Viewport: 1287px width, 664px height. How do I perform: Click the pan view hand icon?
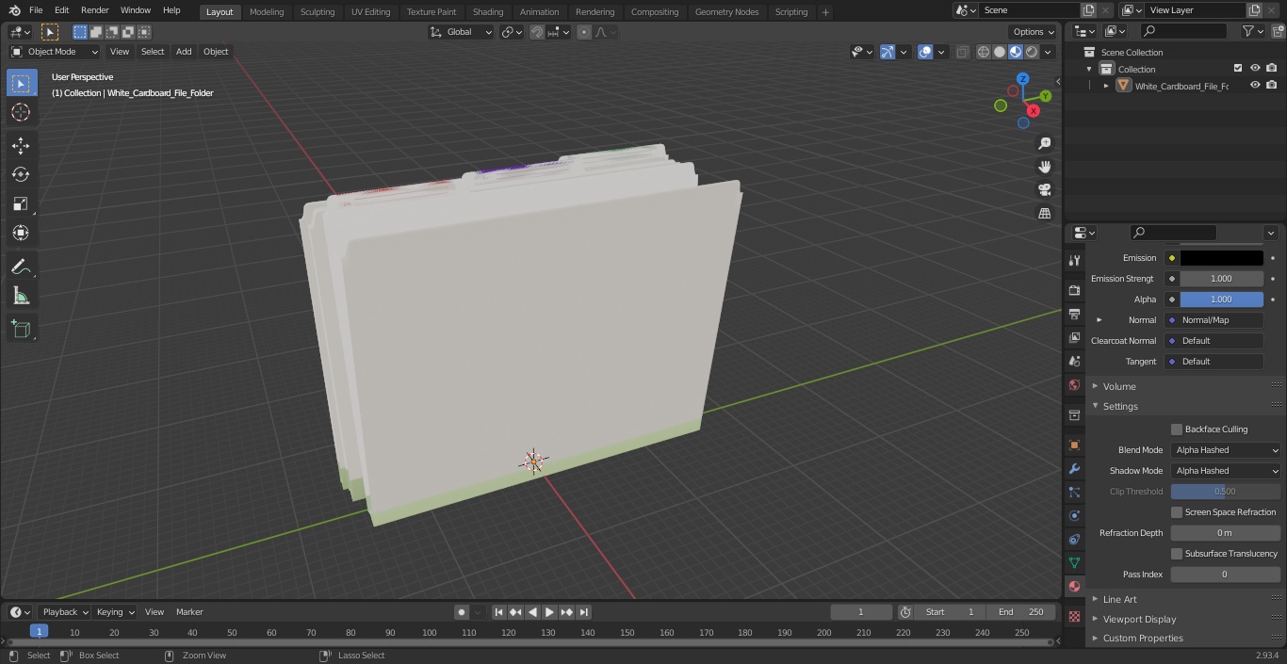pyautogui.click(x=1044, y=167)
